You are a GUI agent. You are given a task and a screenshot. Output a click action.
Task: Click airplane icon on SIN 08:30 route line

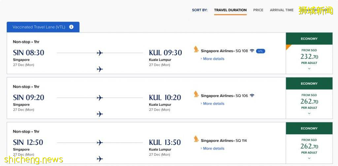click(100, 53)
